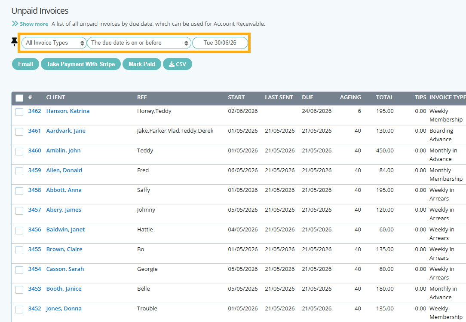
Task: Open client Amblin, John
Action: tap(63, 150)
